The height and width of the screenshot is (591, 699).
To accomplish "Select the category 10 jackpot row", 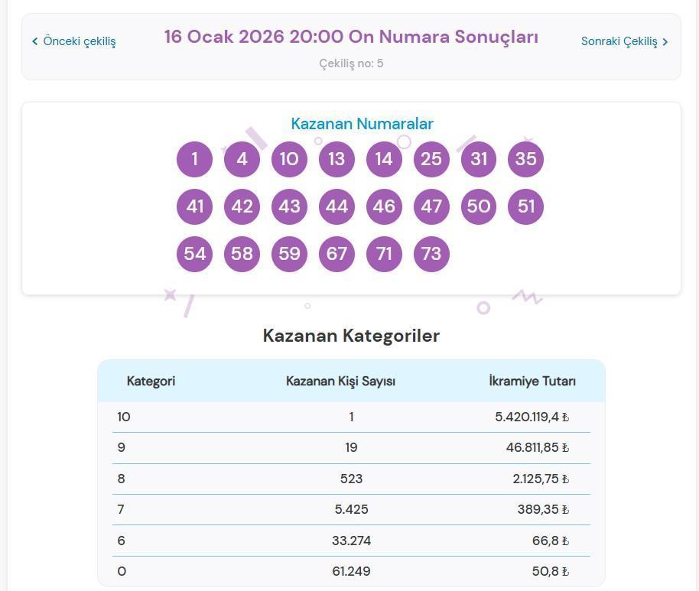I will pyautogui.click(x=351, y=417).
